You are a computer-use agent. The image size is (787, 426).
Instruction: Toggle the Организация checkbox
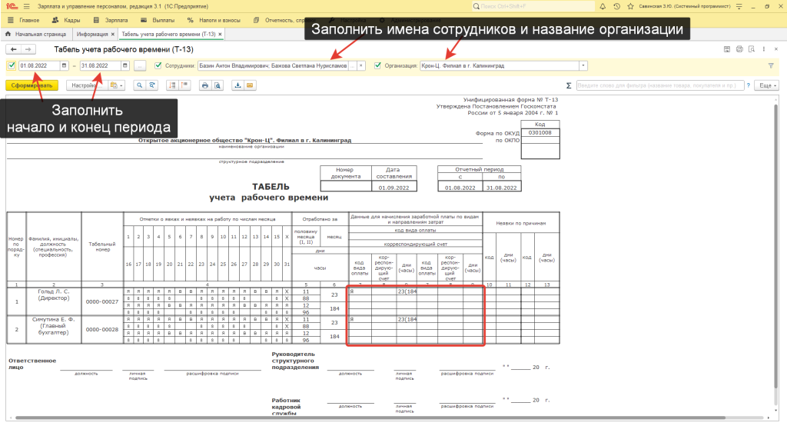click(x=378, y=66)
